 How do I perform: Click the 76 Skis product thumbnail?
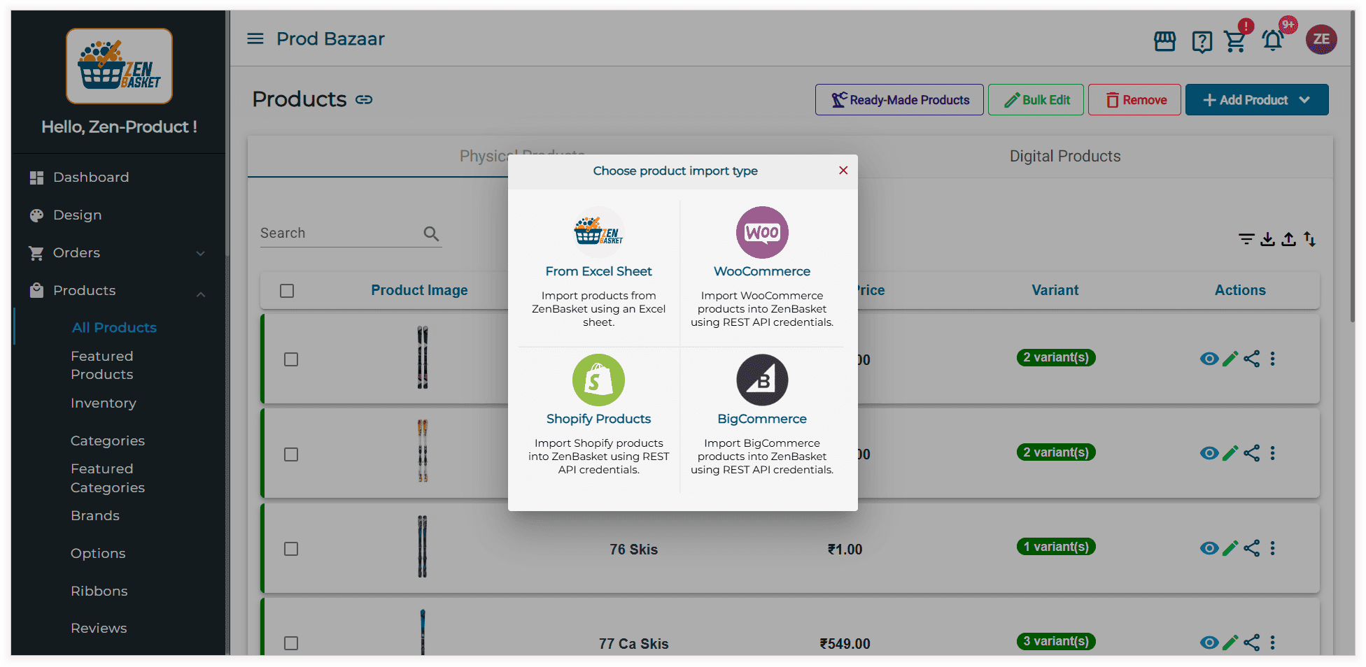click(x=423, y=547)
